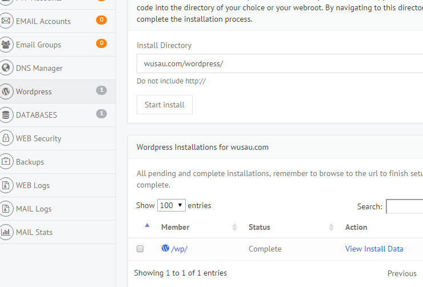Screen dimensions: 423x287
Task: Select the Wordpress sidebar item
Action: pyautogui.click(x=58, y=91)
